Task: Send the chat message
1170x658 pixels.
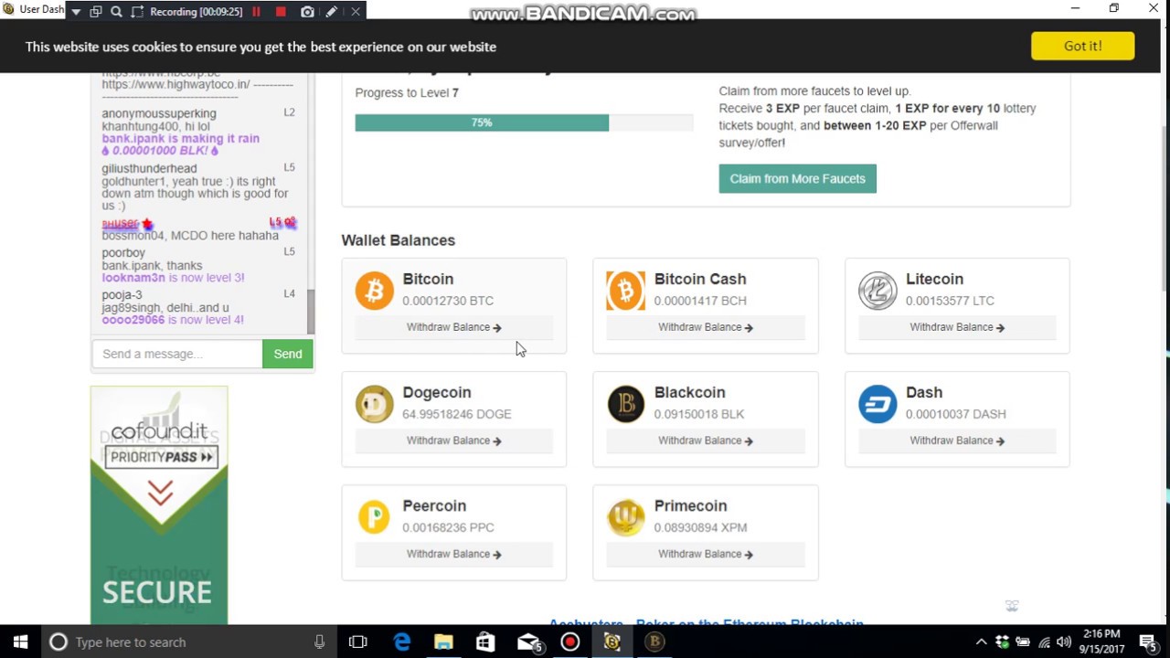Action: [x=287, y=354]
